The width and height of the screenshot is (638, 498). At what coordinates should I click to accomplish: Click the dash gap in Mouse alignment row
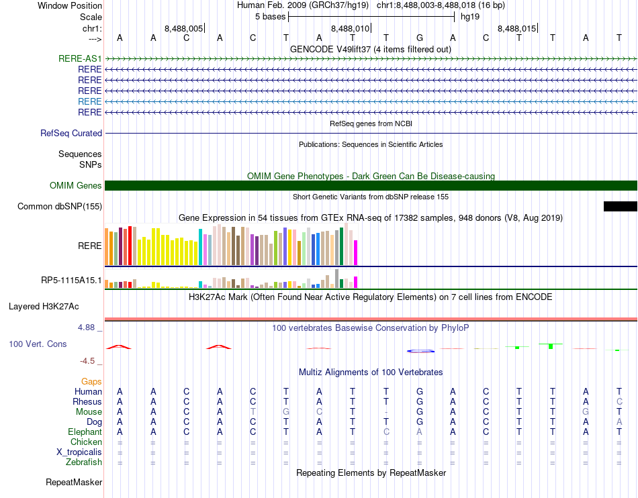[385, 412]
